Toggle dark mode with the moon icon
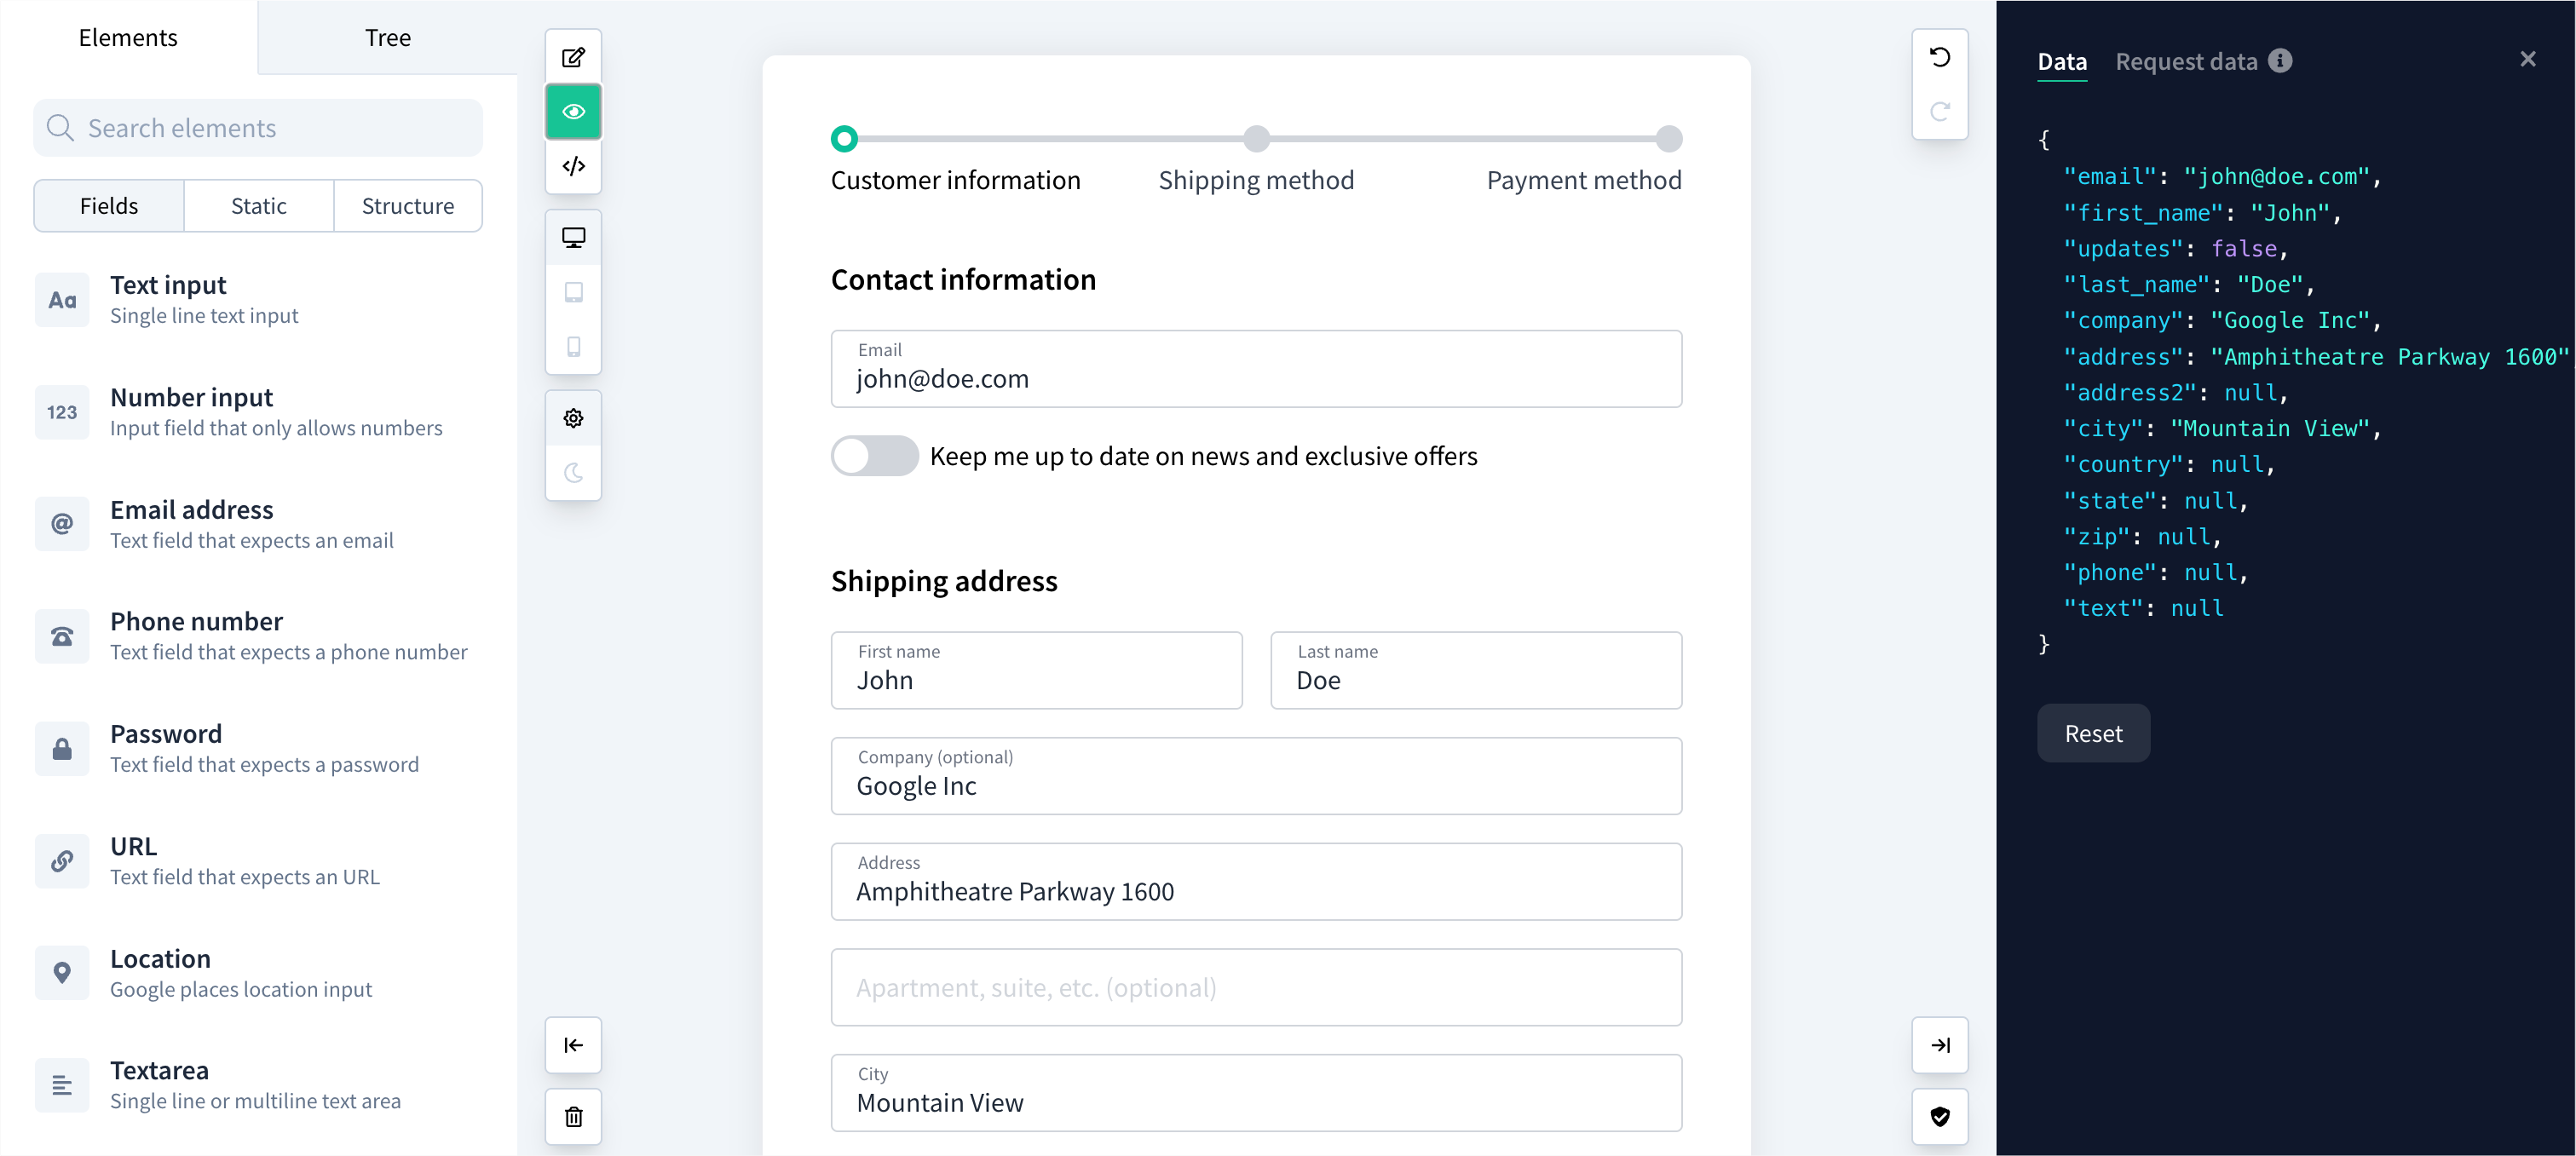This screenshot has height=1156, width=2576. pos(573,474)
